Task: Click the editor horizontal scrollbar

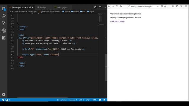Action: pyautogui.click(x=43, y=97)
